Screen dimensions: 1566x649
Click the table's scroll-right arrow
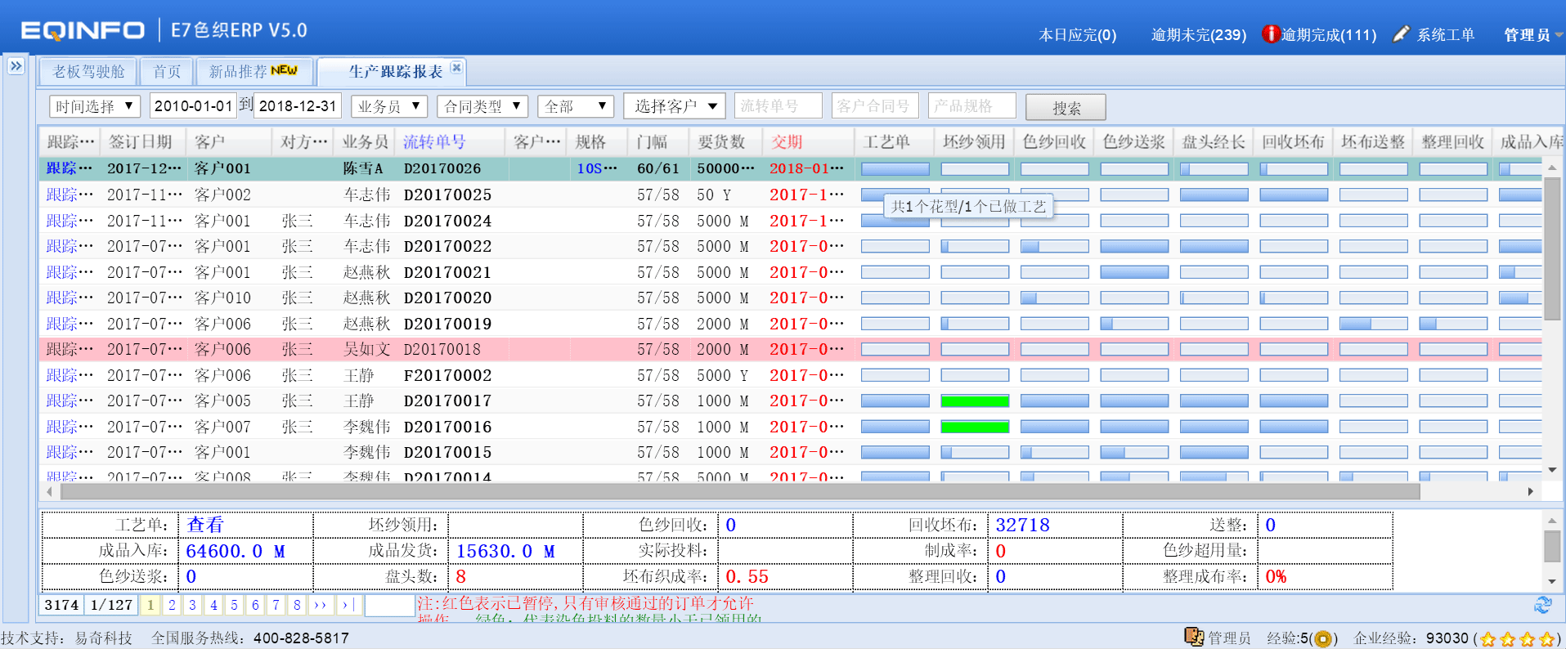(x=1530, y=491)
